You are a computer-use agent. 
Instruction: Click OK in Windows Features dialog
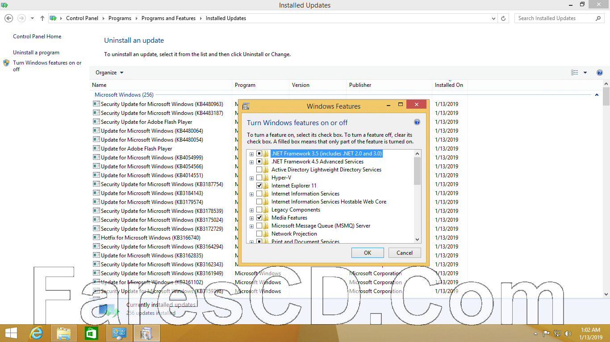[x=368, y=252]
